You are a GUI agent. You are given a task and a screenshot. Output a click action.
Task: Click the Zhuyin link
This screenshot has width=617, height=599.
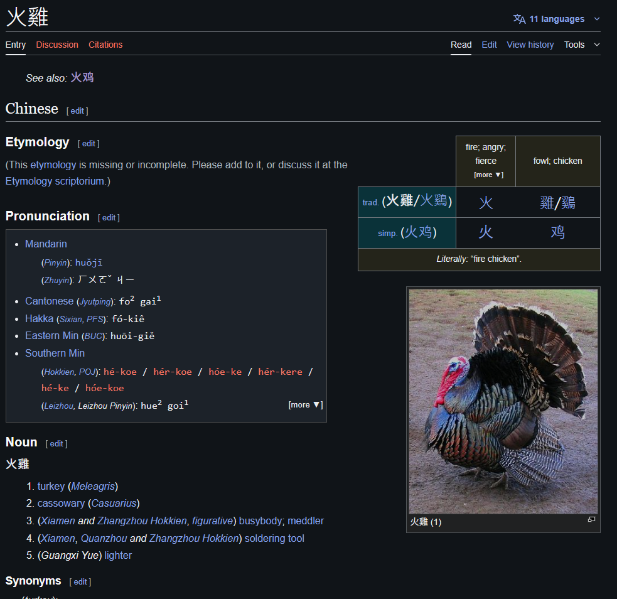[x=56, y=280]
